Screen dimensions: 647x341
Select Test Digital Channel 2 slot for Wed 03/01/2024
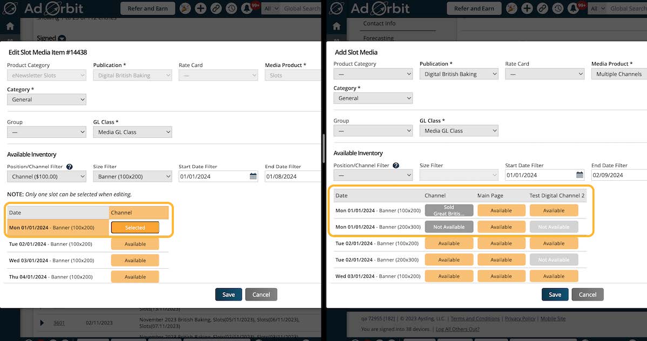click(554, 276)
